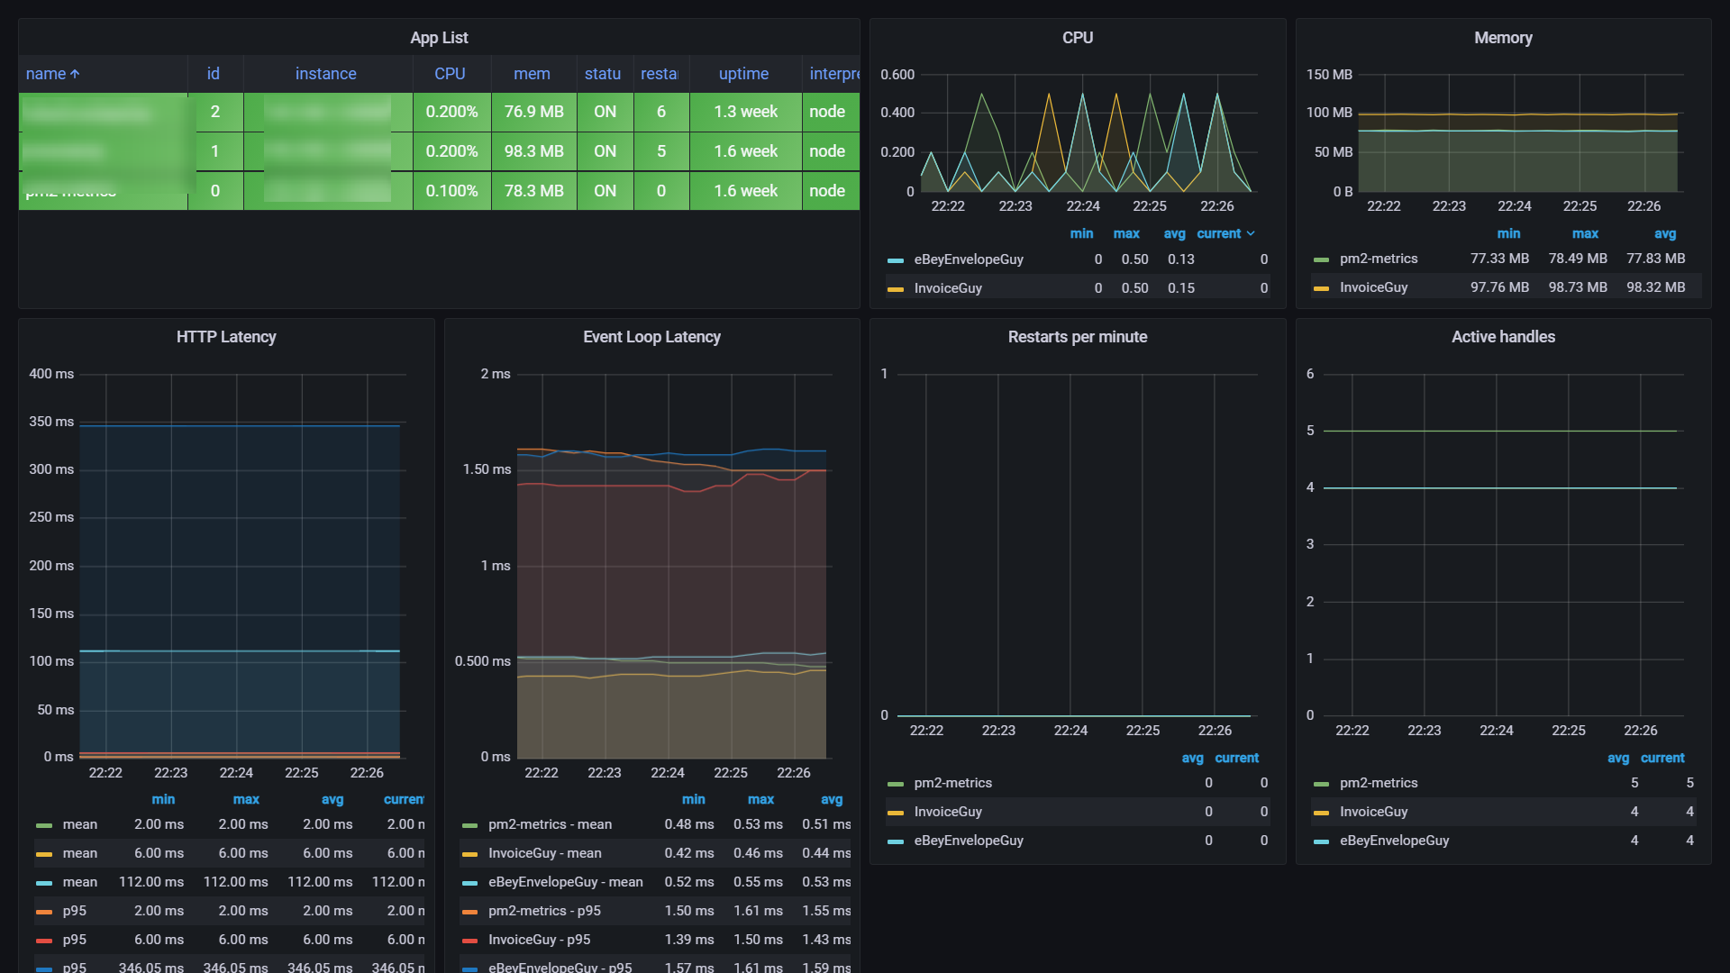This screenshot has width=1730, height=973.
Task: Toggle InvoiceGuy - mean series in Event Loop legend
Action: pos(544,853)
